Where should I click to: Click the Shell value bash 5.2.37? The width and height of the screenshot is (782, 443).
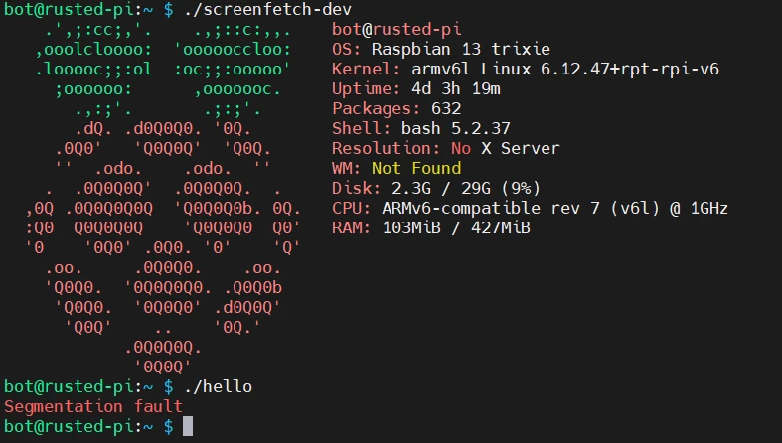click(x=456, y=129)
